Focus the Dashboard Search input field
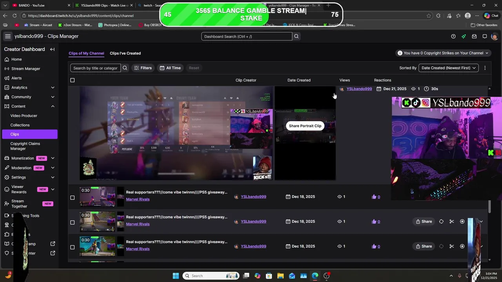 click(x=247, y=36)
